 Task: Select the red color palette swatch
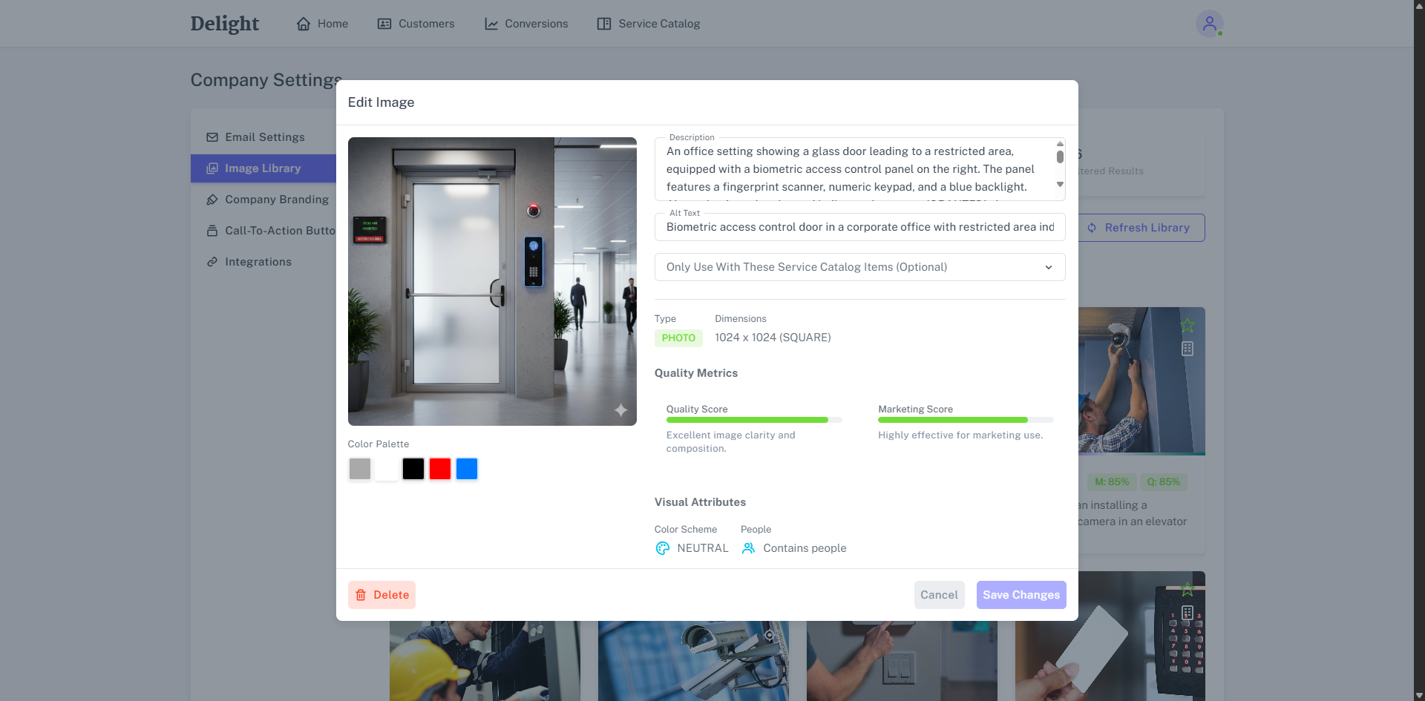(440, 469)
